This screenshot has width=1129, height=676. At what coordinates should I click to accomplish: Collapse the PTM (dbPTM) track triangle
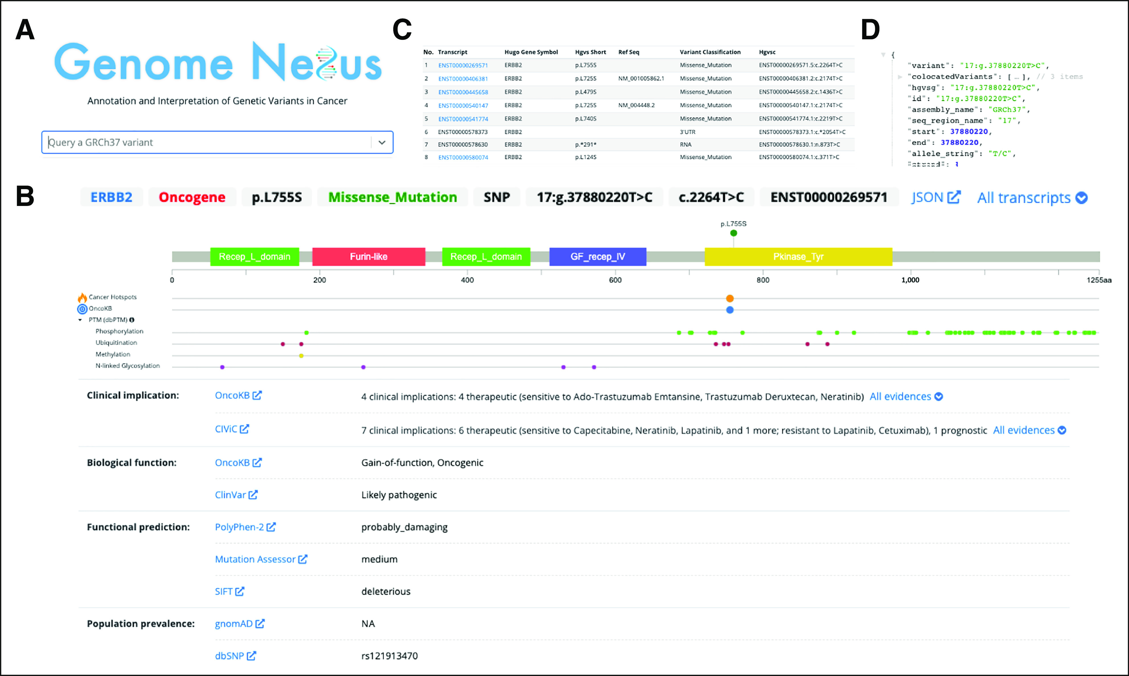(x=80, y=320)
